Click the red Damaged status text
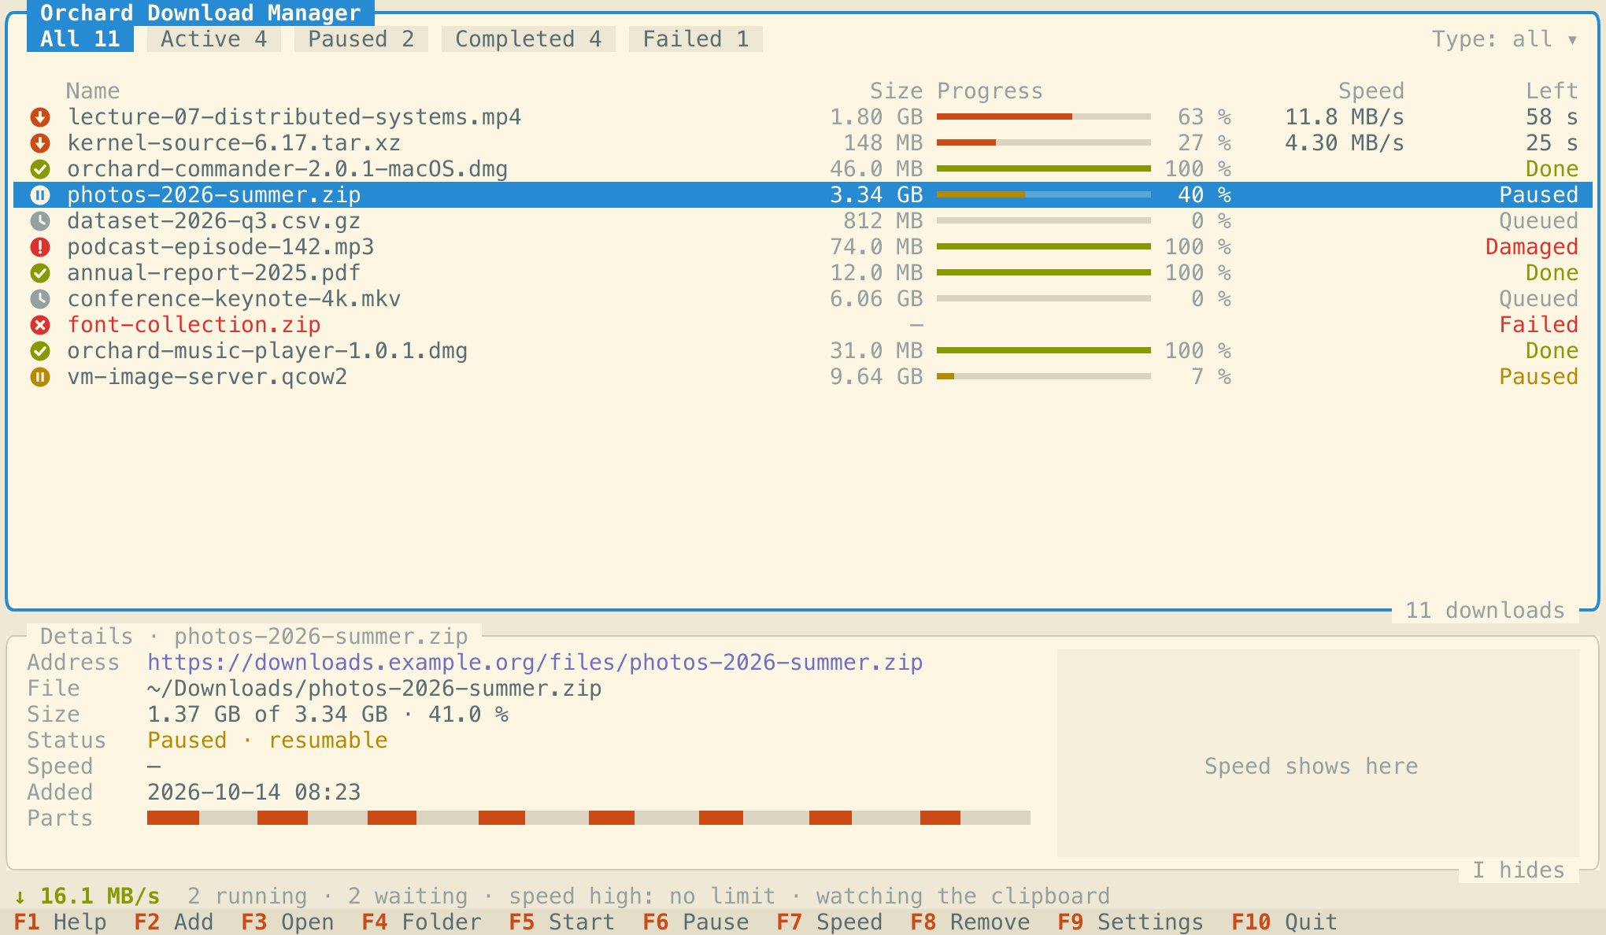 [x=1532, y=247]
